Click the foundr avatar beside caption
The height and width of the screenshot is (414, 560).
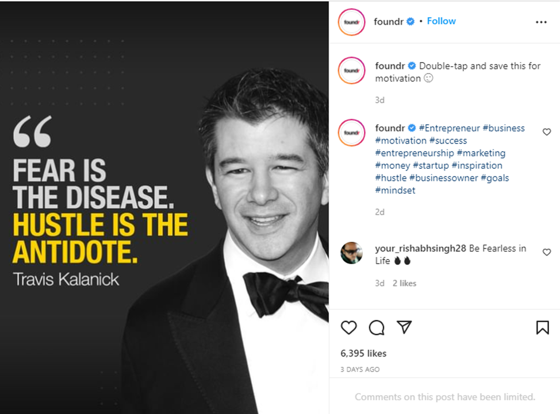351,71
